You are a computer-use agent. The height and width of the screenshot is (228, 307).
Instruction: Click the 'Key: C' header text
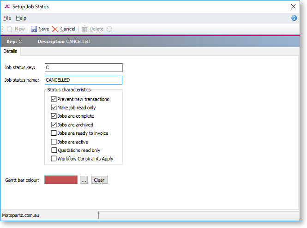[x=14, y=42]
